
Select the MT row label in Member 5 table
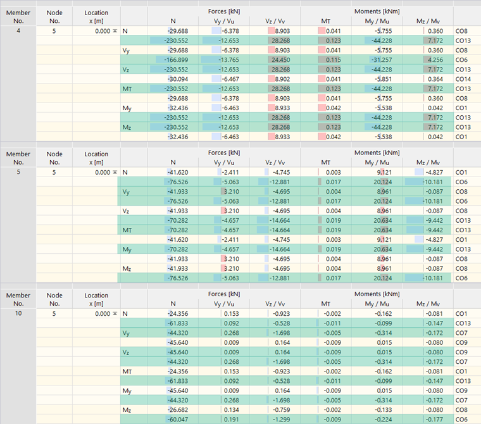(127, 230)
